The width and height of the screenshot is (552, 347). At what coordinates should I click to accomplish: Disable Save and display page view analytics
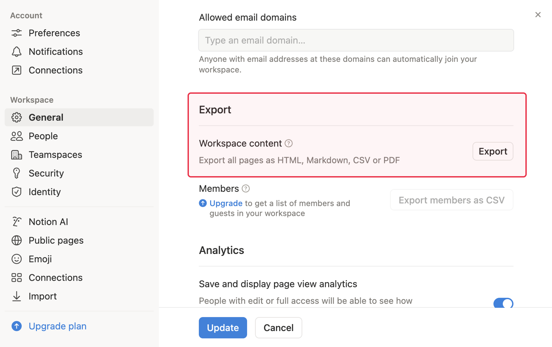pos(503,303)
